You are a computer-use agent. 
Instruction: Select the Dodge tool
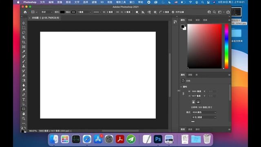click(24, 90)
